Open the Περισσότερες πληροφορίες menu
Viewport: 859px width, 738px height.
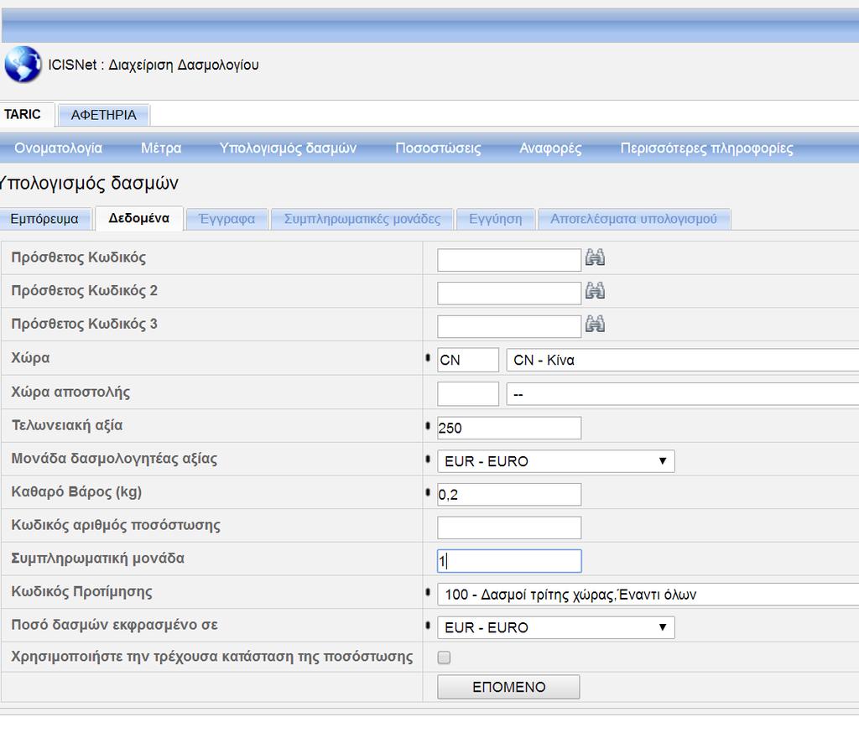click(706, 148)
